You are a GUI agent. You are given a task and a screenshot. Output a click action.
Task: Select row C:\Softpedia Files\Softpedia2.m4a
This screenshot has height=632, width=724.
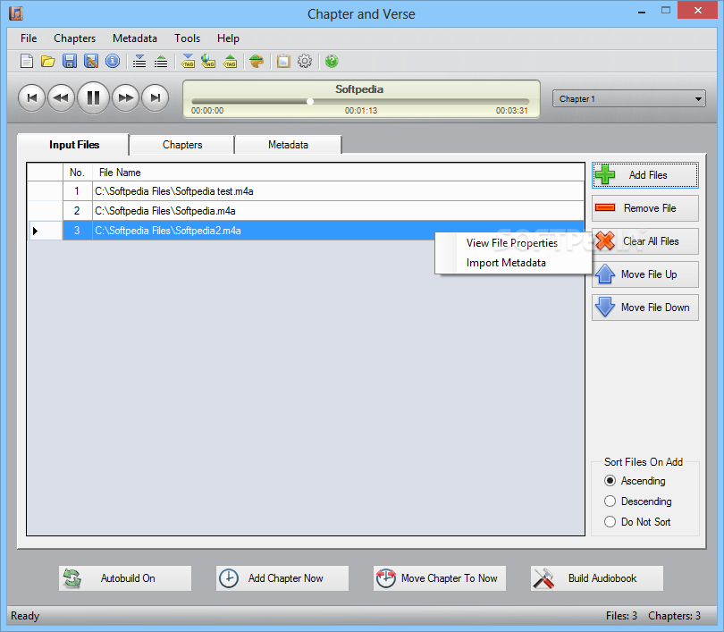(x=306, y=231)
